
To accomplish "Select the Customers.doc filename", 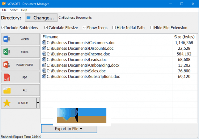I will 81,43.
